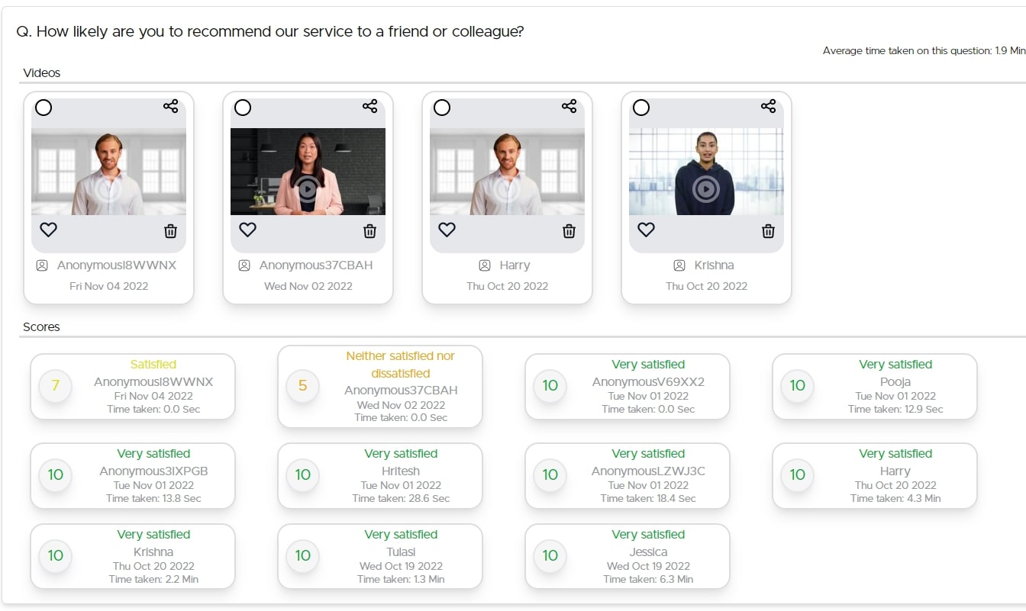Toggle selection circle on Krishna's video
Screen dimensions: 1026x611
pyautogui.click(x=641, y=108)
